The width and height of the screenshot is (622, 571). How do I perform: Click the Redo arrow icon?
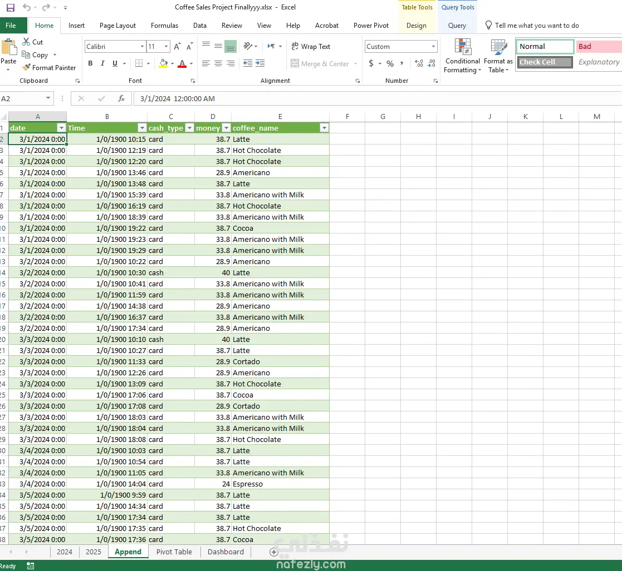pyautogui.click(x=46, y=7)
